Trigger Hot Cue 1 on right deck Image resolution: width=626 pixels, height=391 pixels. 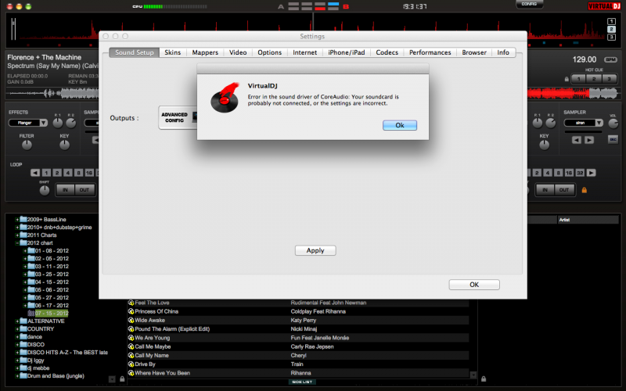578,79
